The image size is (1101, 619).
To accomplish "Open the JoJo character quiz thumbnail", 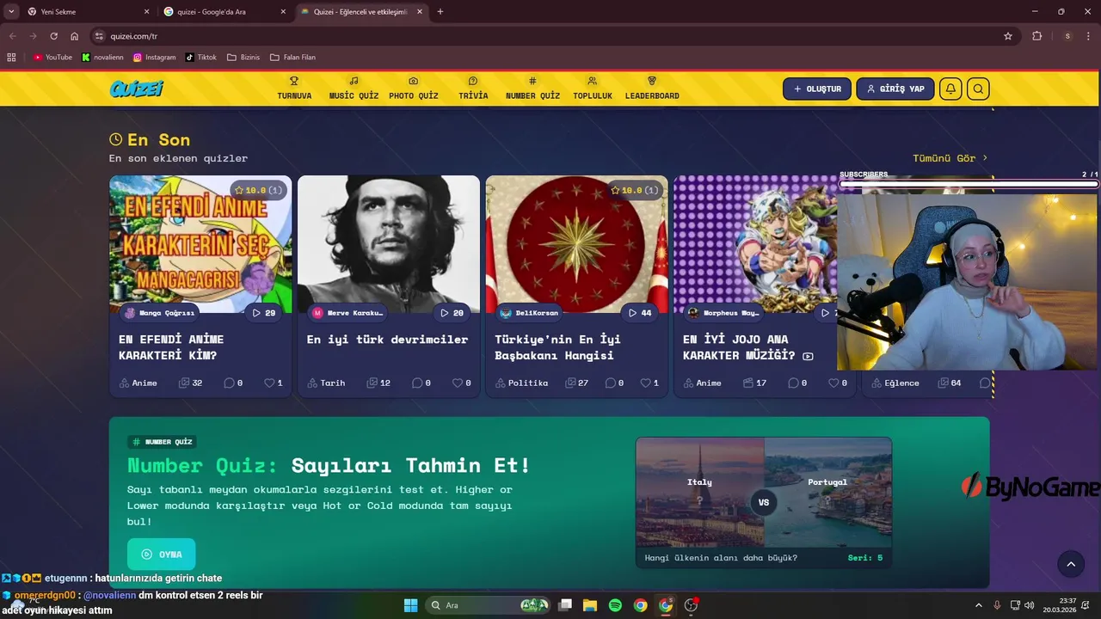I will [x=755, y=244].
